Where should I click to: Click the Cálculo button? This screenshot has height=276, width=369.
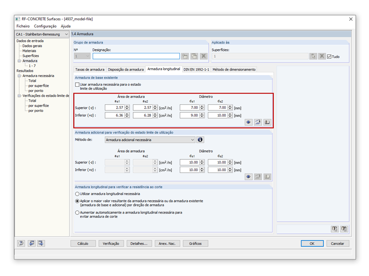point(83,244)
